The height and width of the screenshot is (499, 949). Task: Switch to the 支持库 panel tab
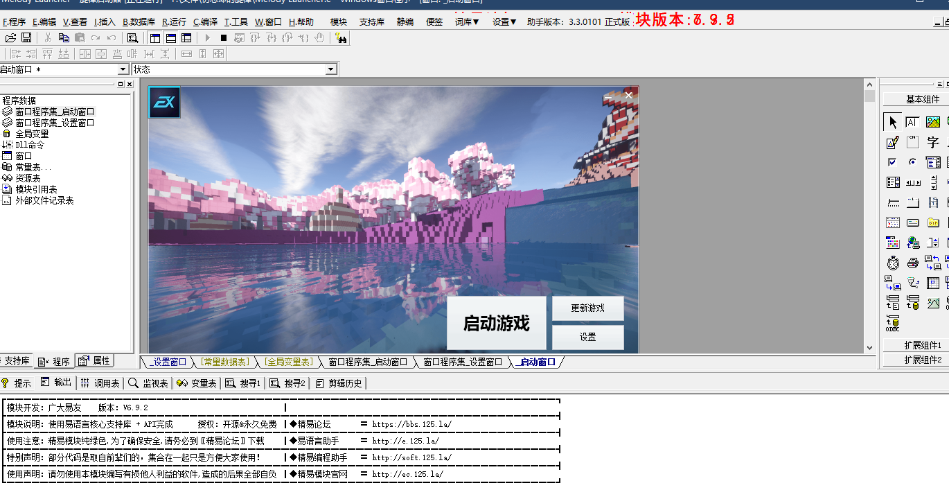click(x=15, y=361)
